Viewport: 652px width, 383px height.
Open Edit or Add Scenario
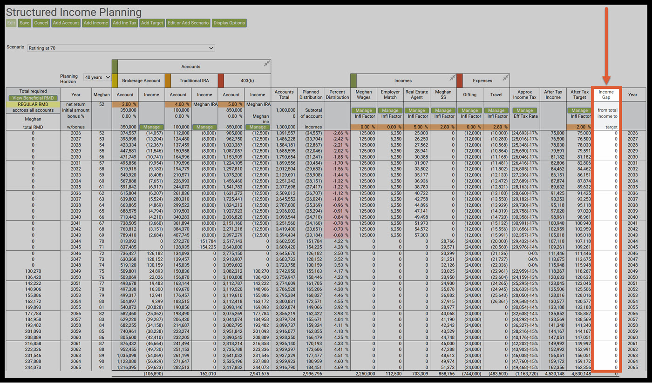[x=189, y=23]
